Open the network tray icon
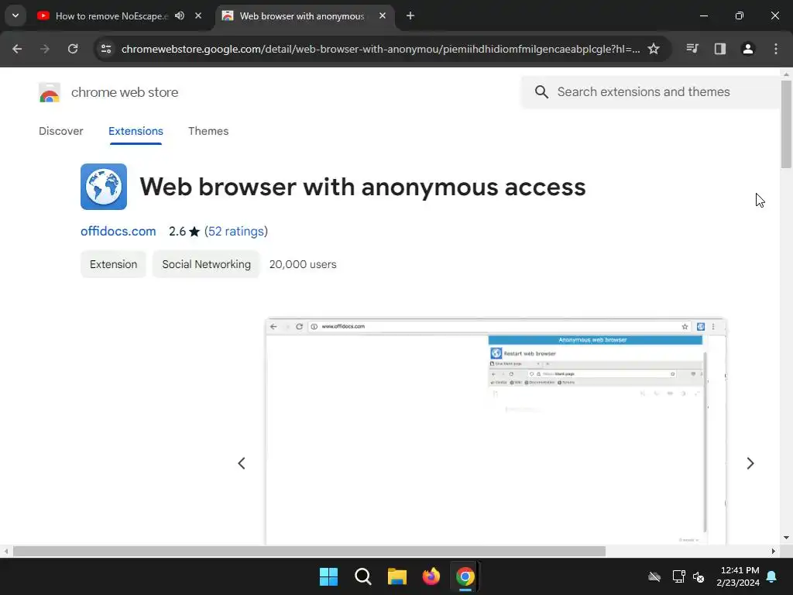 678,576
